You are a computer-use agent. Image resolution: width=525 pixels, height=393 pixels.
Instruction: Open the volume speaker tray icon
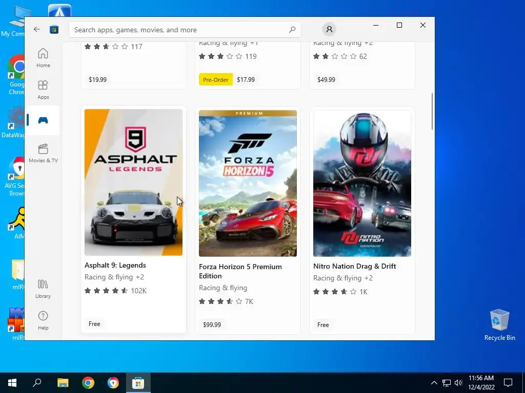(x=458, y=383)
